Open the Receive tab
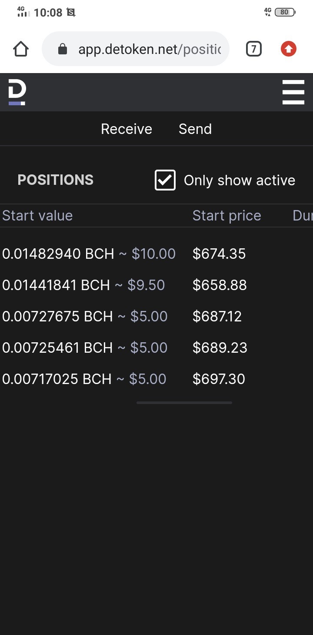The width and height of the screenshot is (313, 635). [x=127, y=129]
